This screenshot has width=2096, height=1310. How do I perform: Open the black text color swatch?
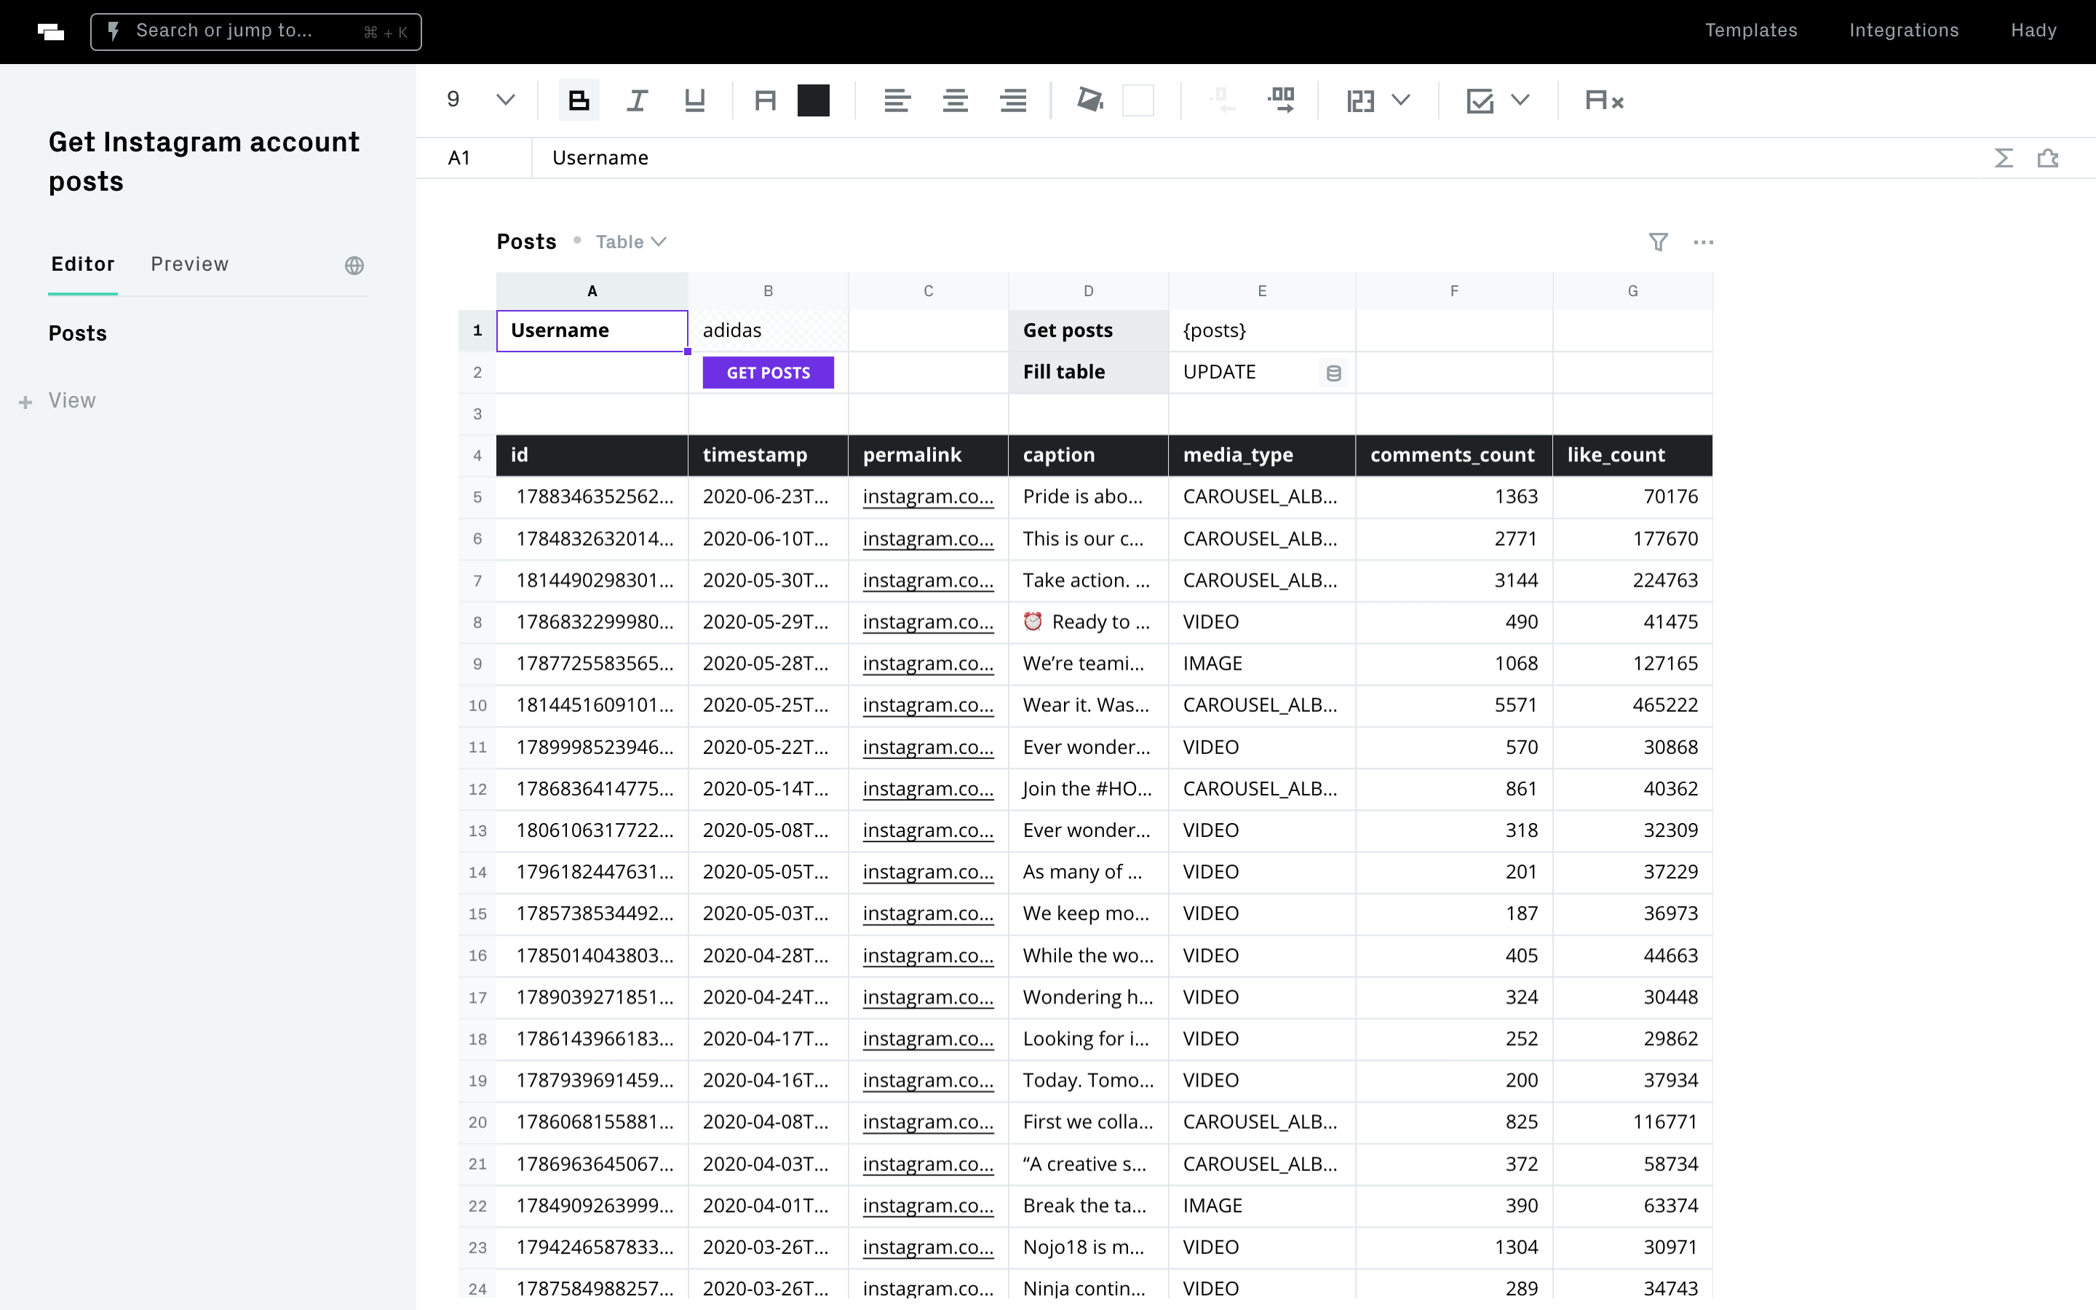coord(813,100)
